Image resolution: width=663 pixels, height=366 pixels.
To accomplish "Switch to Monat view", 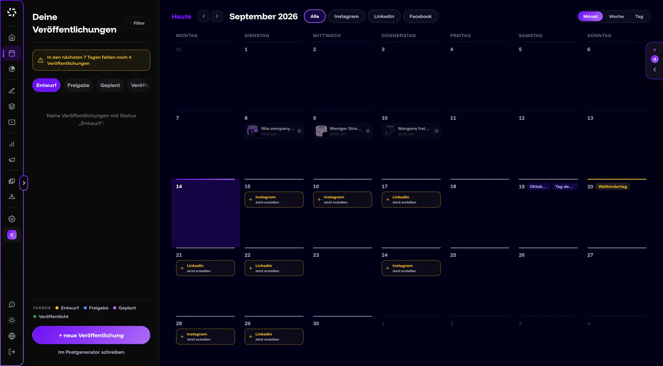I will point(590,16).
